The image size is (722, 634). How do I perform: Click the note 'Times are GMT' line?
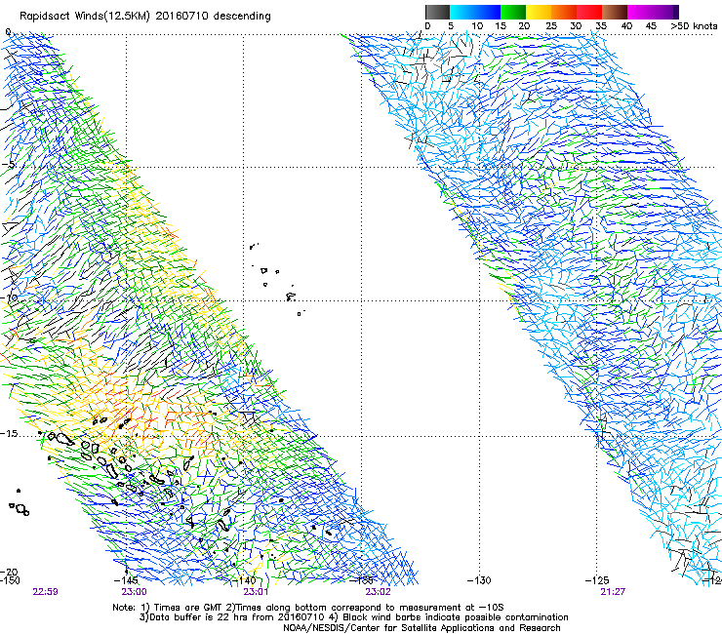(307, 608)
